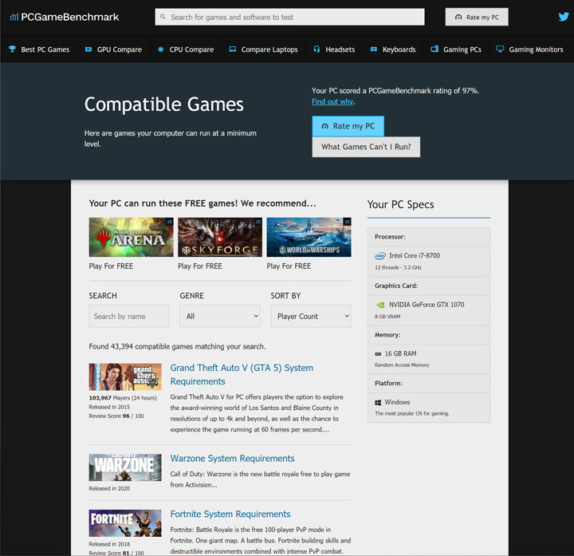Viewport: 574px width, 556px height.
Task: Click the Your PC Specs heading
Action: click(400, 204)
